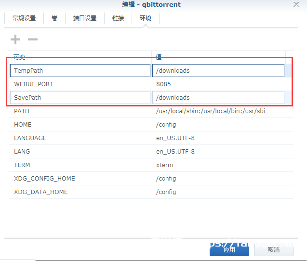307x261 pixels.
Task: Select the LANG value en_US.UTF-8
Action: [175, 152]
